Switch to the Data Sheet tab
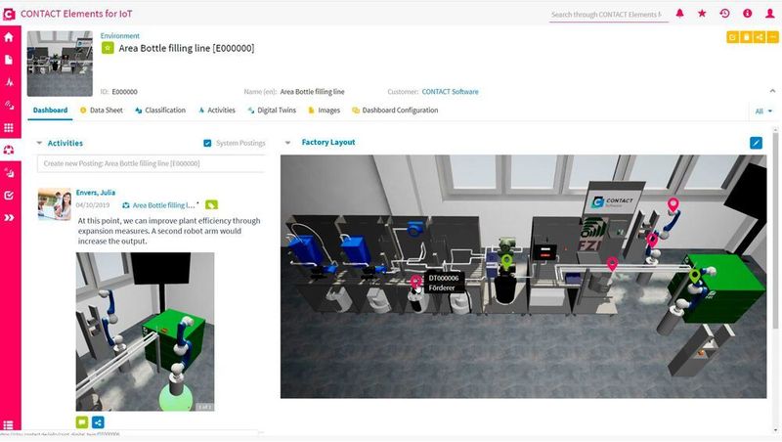Screen dimensions: 782x442 102,110
